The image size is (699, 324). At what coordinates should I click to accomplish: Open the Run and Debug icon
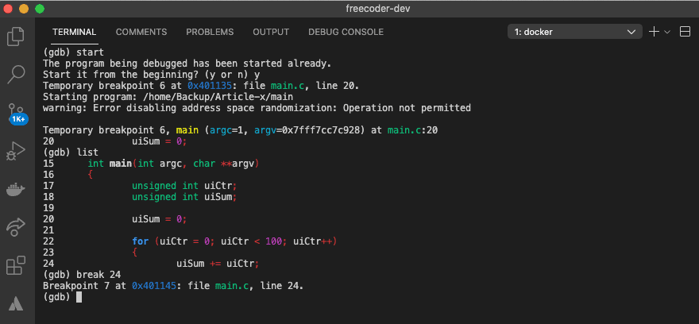coord(16,152)
